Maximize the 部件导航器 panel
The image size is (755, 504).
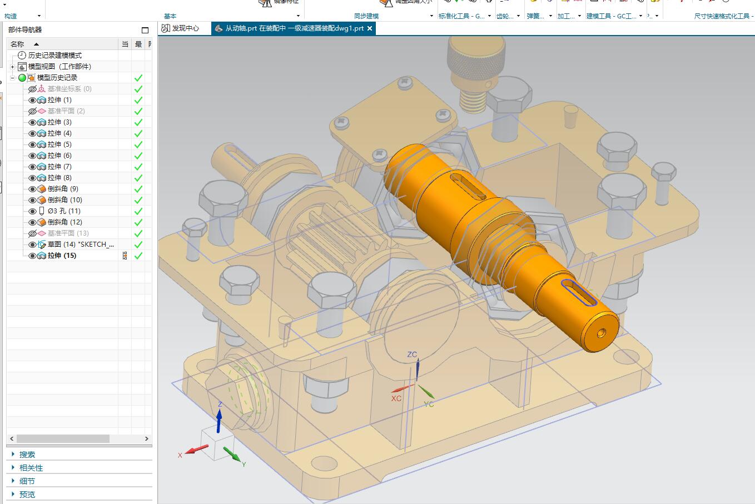[x=145, y=30]
